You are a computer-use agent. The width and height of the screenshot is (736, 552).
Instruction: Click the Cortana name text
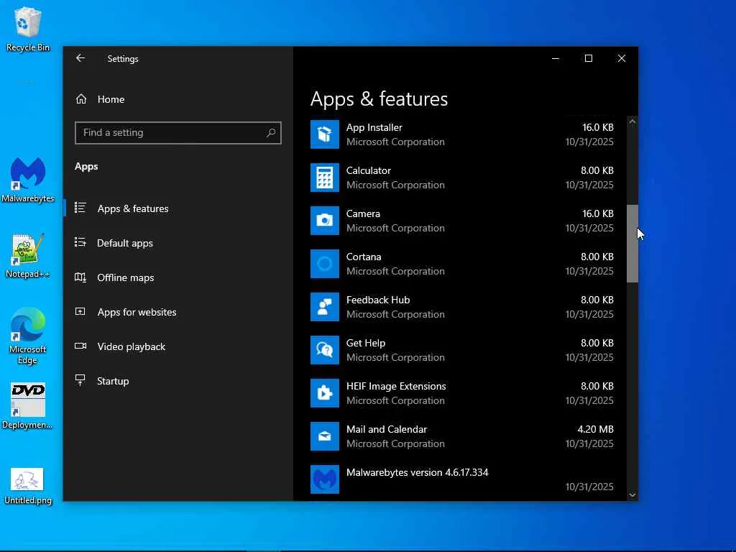click(363, 257)
